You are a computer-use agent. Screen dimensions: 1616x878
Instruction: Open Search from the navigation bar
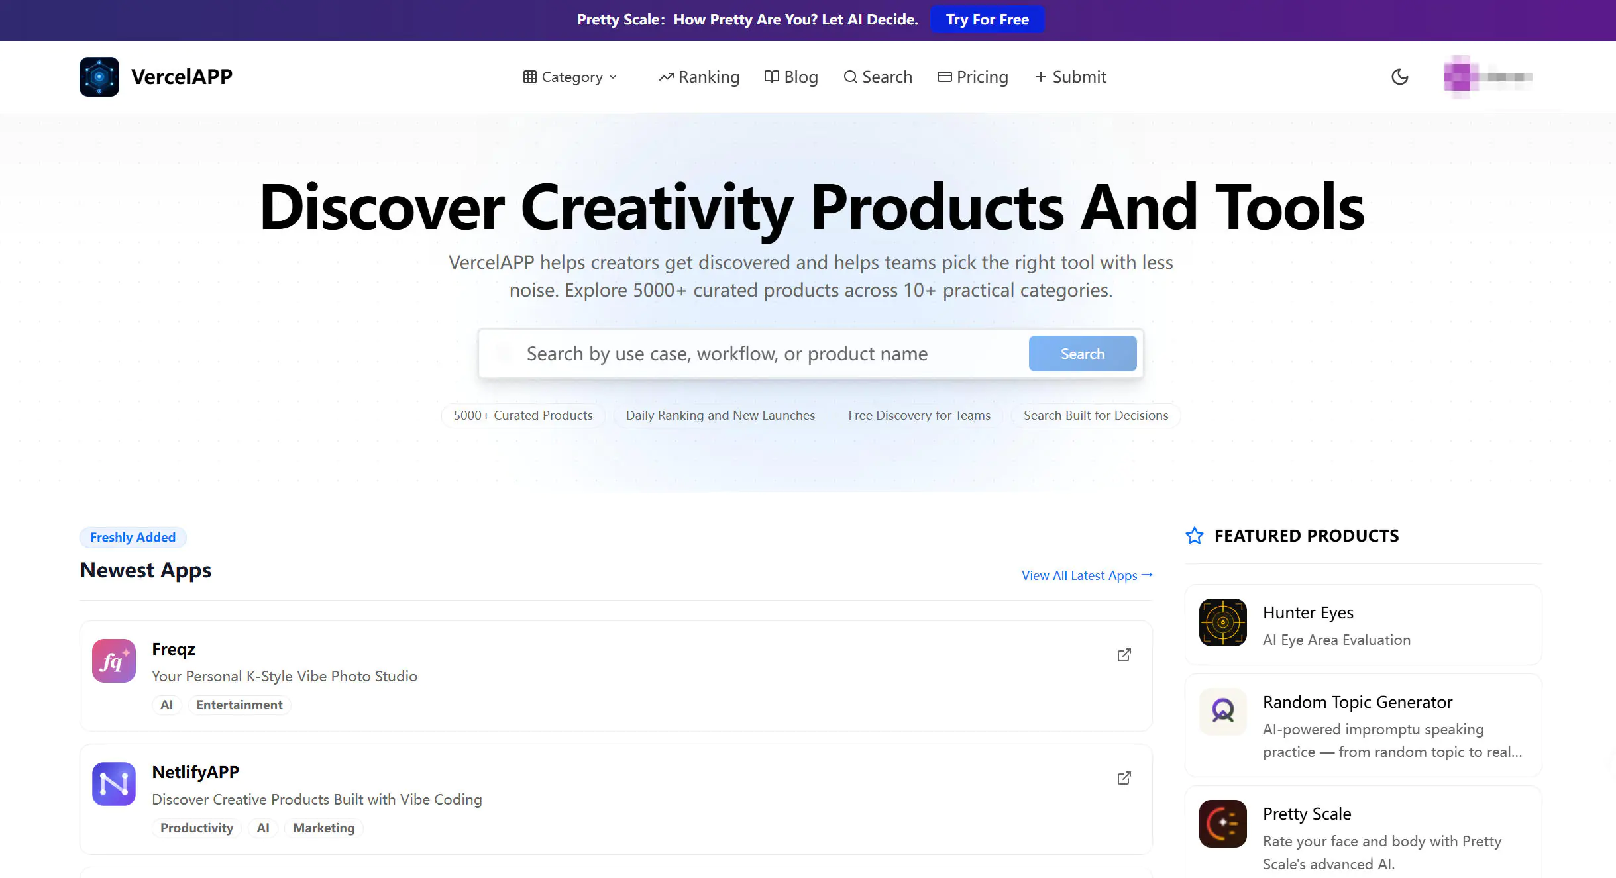pyautogui.click(x=878, y=77)
